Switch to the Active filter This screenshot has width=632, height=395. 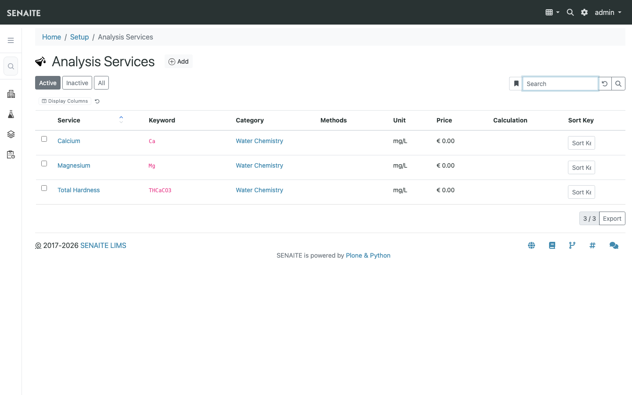click(x=48, y=83)
